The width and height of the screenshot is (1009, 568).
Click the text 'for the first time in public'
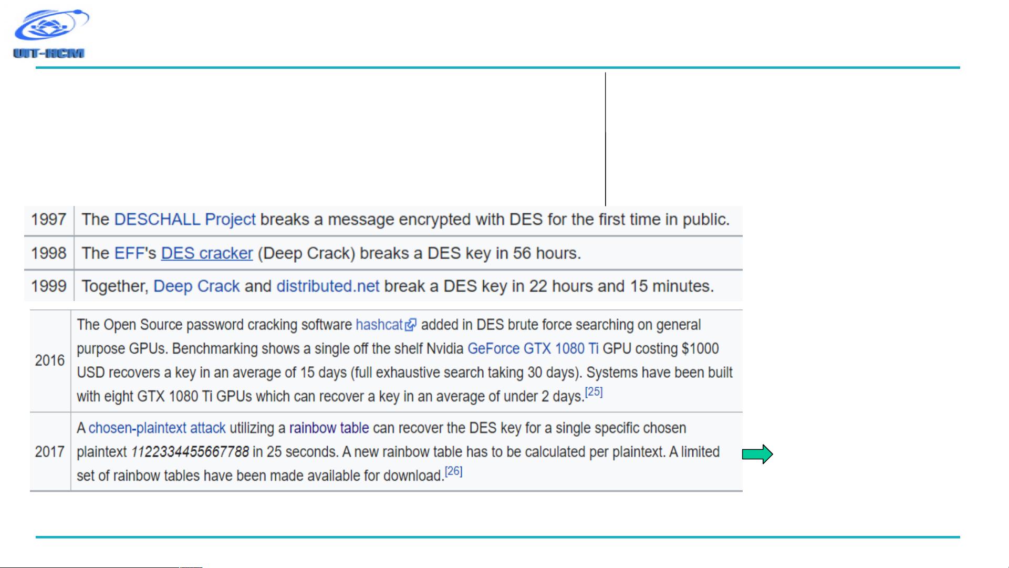click(x=637, y=220)
